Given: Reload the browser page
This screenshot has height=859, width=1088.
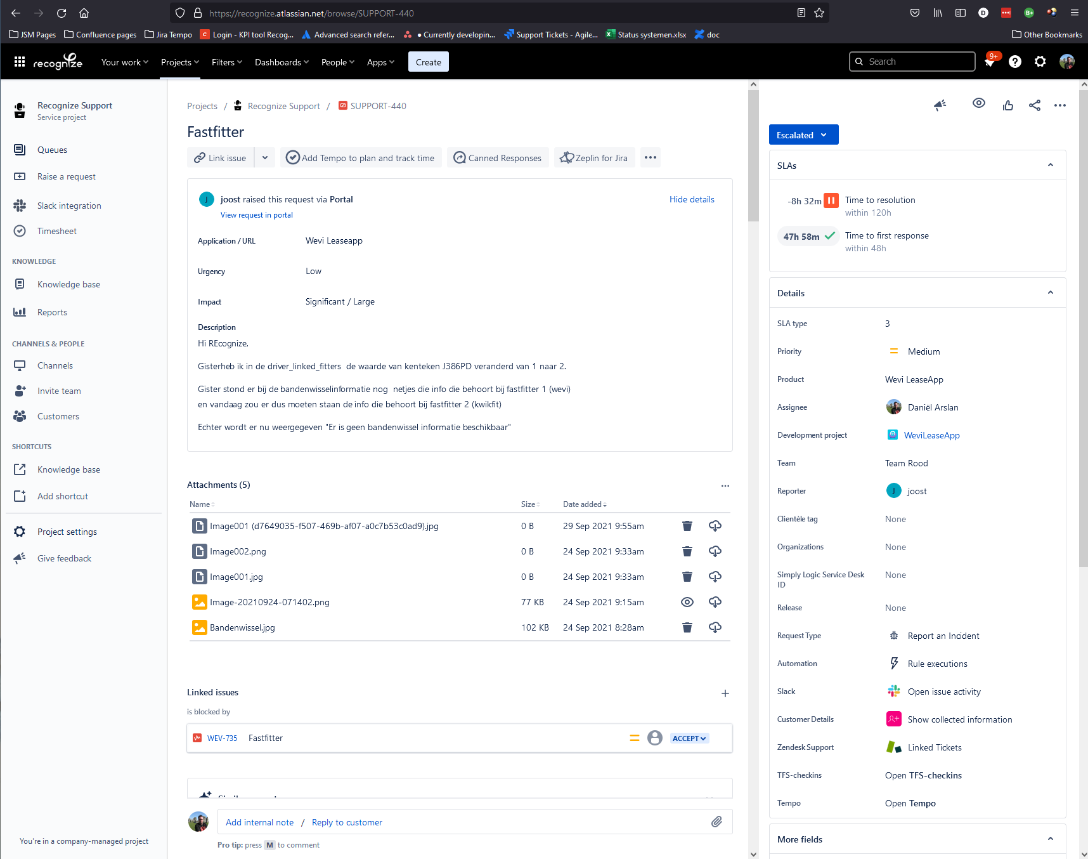Looking at the screenshot, I should (62, 13).
